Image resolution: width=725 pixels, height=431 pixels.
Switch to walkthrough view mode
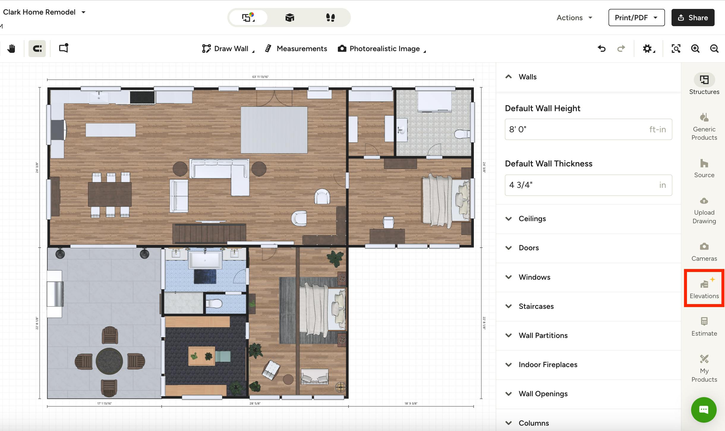(331, 17)
